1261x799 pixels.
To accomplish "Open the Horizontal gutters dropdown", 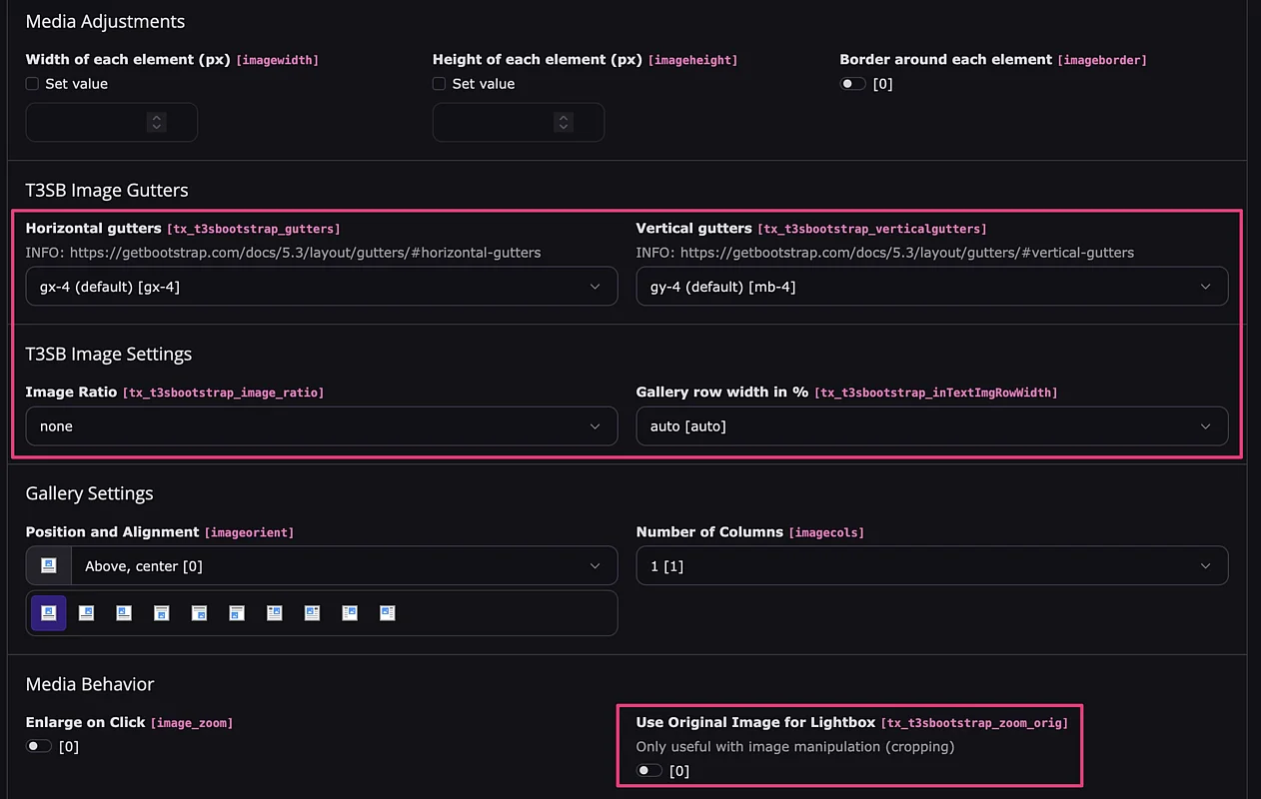I will coord(321,287).
